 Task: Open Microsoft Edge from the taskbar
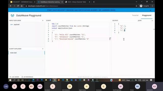coord(33,80)
